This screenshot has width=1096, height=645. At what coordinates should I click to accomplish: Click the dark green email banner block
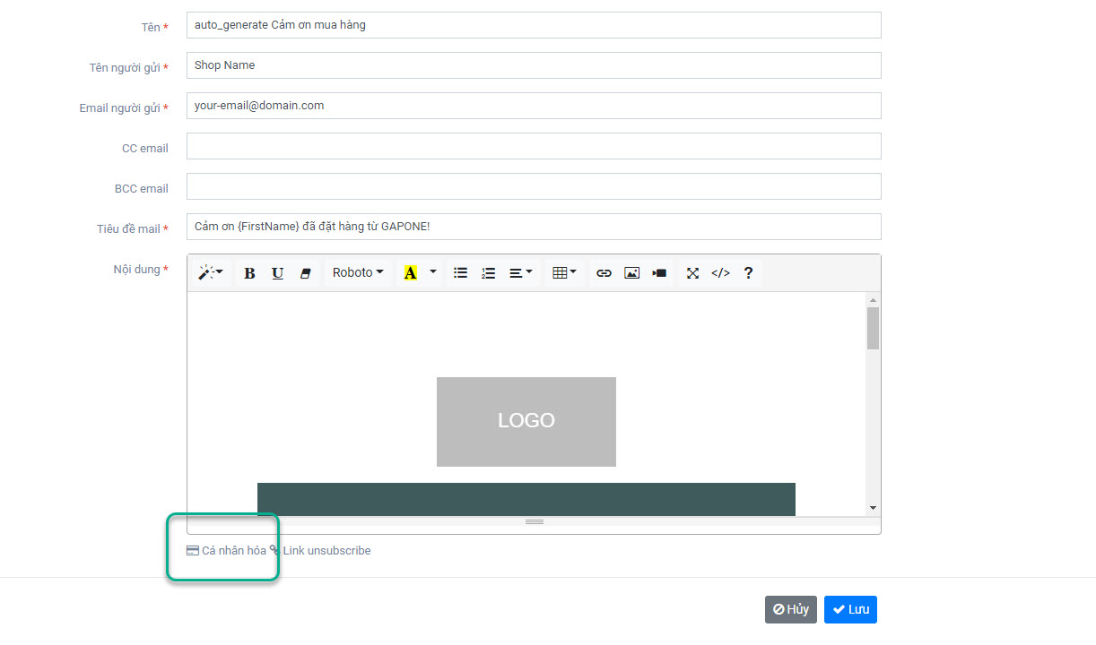coord(526,499)
